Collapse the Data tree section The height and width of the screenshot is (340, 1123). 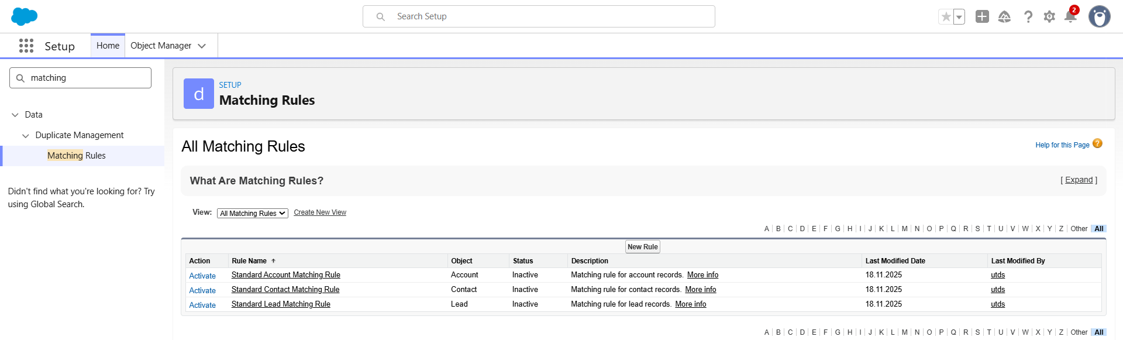pyautogui.click(x=15, y=115)
